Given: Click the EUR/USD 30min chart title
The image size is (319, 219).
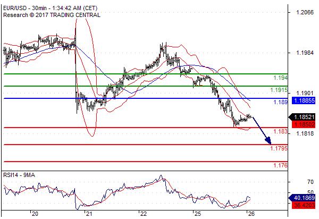Looking at the screenshot, I should [x=51, y=8].
